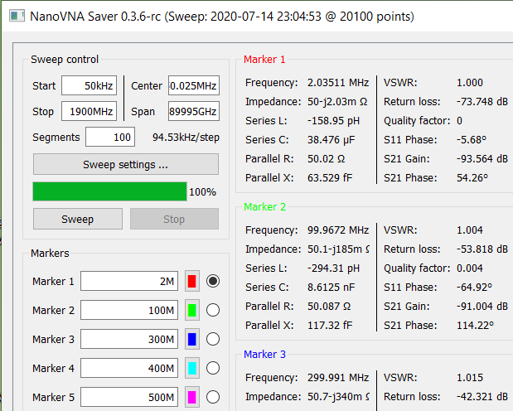The image size is (513, 411).
Task: Click the Marker 2 VSWR value 1.004
Action: click(x=470, y=230)
